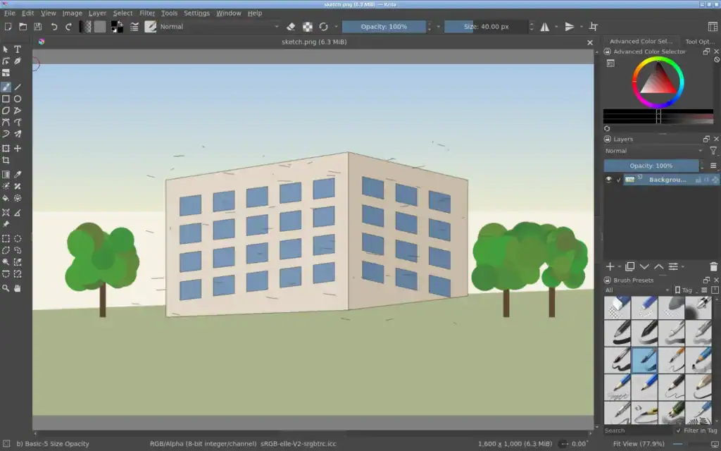Image resolution: width=721 pixels, height=451 pixels.
Task: Adjust the brush Opacity 100% slider in toolbar
Action: tap(384, 27)
